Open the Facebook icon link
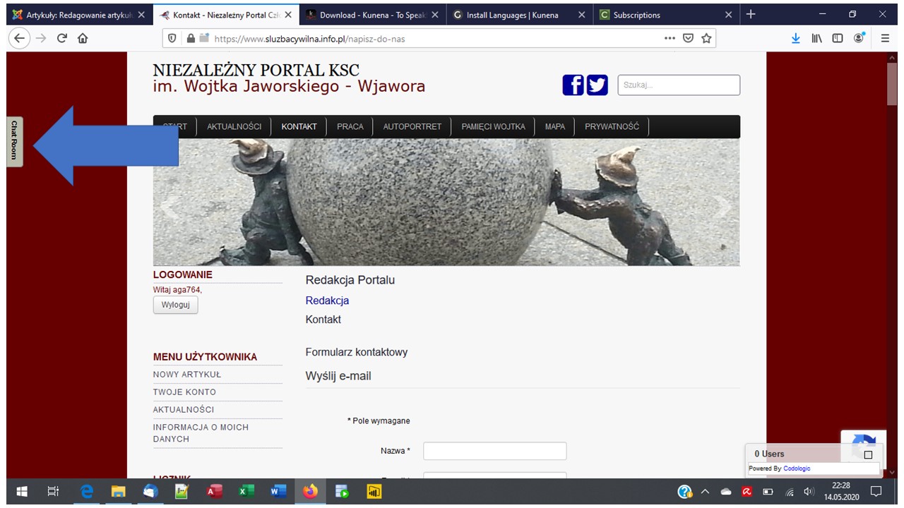904x508 pixels. tap(573, 85)
